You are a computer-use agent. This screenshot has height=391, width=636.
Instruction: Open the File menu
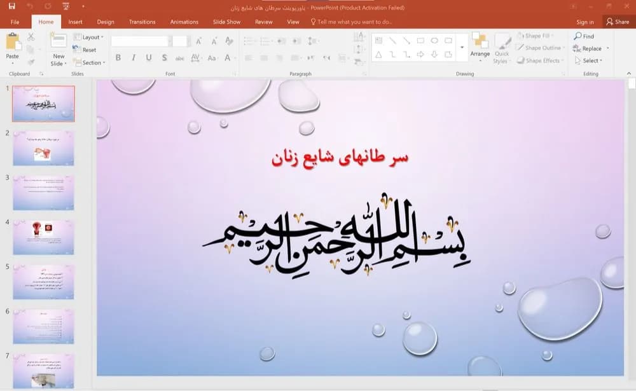(15, 22)
